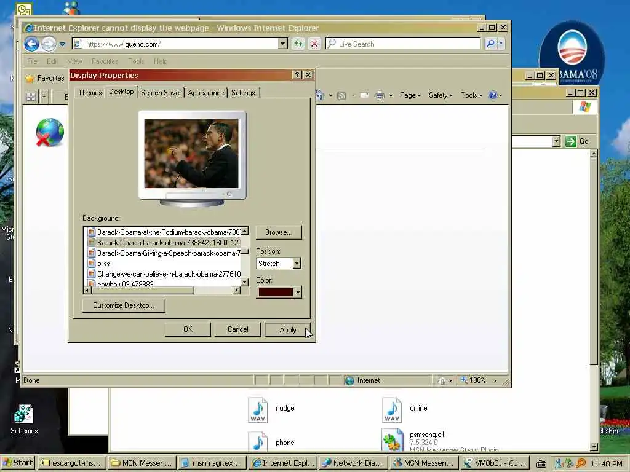630x472 pixels.
Task: Select the nudge WAV file icon
Action: coord(258,410)
